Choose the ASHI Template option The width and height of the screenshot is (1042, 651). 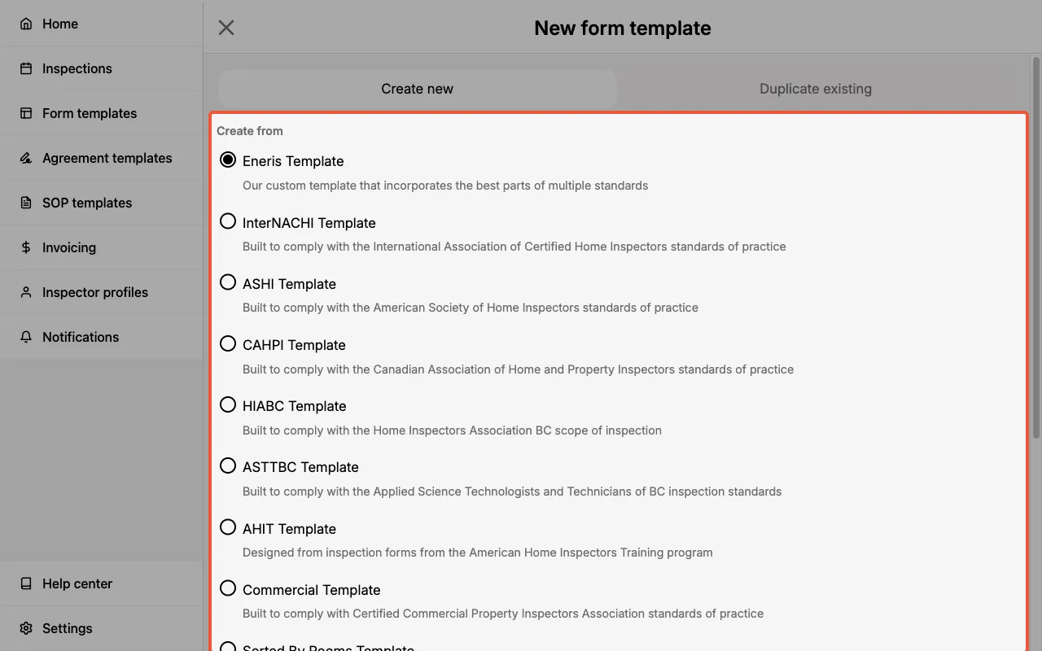[x=228, y=282]
